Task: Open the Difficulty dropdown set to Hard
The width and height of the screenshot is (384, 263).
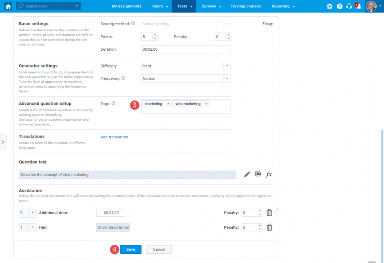Action: (x=226, y=66)
